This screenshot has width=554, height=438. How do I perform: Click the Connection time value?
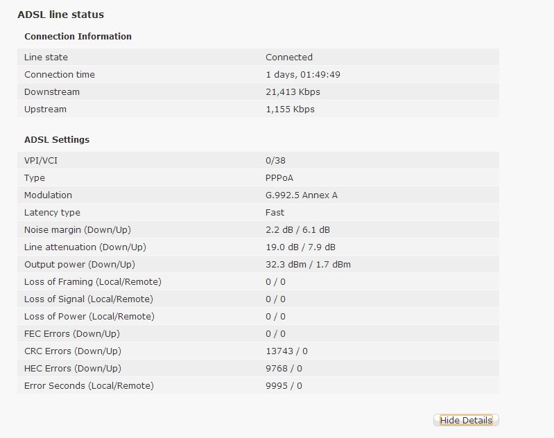[303, 74]
